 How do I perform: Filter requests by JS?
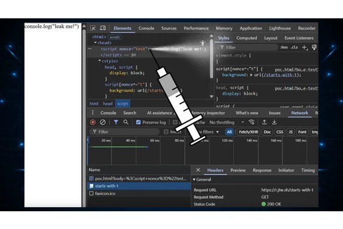pos(290,132)
